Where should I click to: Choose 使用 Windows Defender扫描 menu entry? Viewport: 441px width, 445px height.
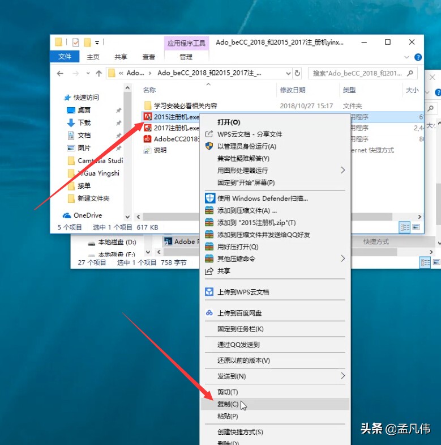[275, 198]
